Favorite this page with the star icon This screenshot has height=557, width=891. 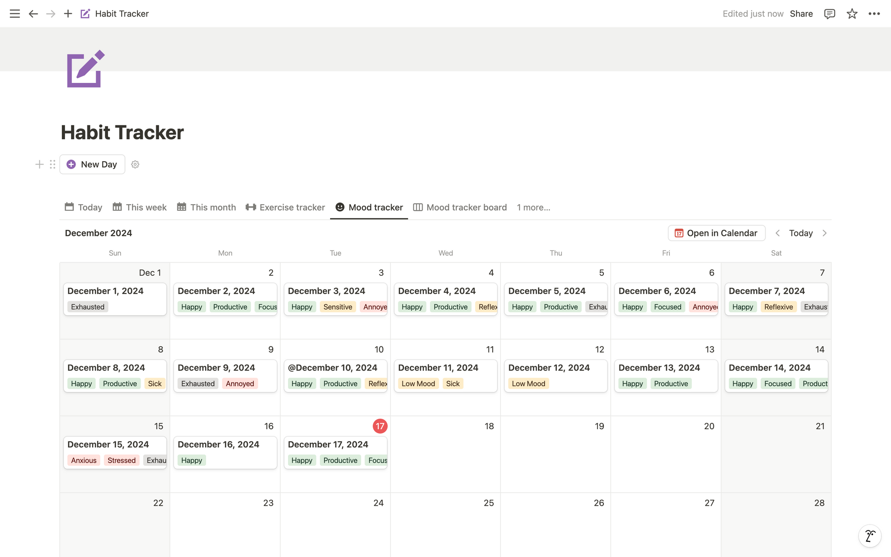coord(852,14)
